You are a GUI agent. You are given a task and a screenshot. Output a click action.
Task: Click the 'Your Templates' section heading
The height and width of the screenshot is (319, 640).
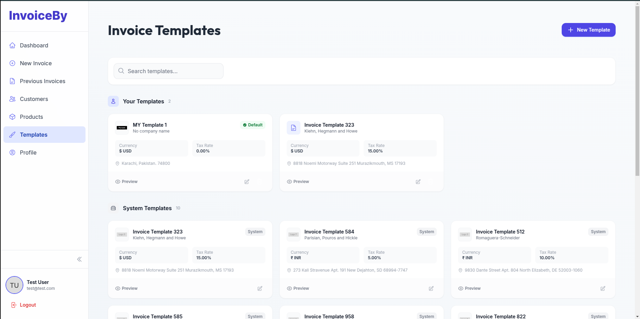tap(144, 101)
